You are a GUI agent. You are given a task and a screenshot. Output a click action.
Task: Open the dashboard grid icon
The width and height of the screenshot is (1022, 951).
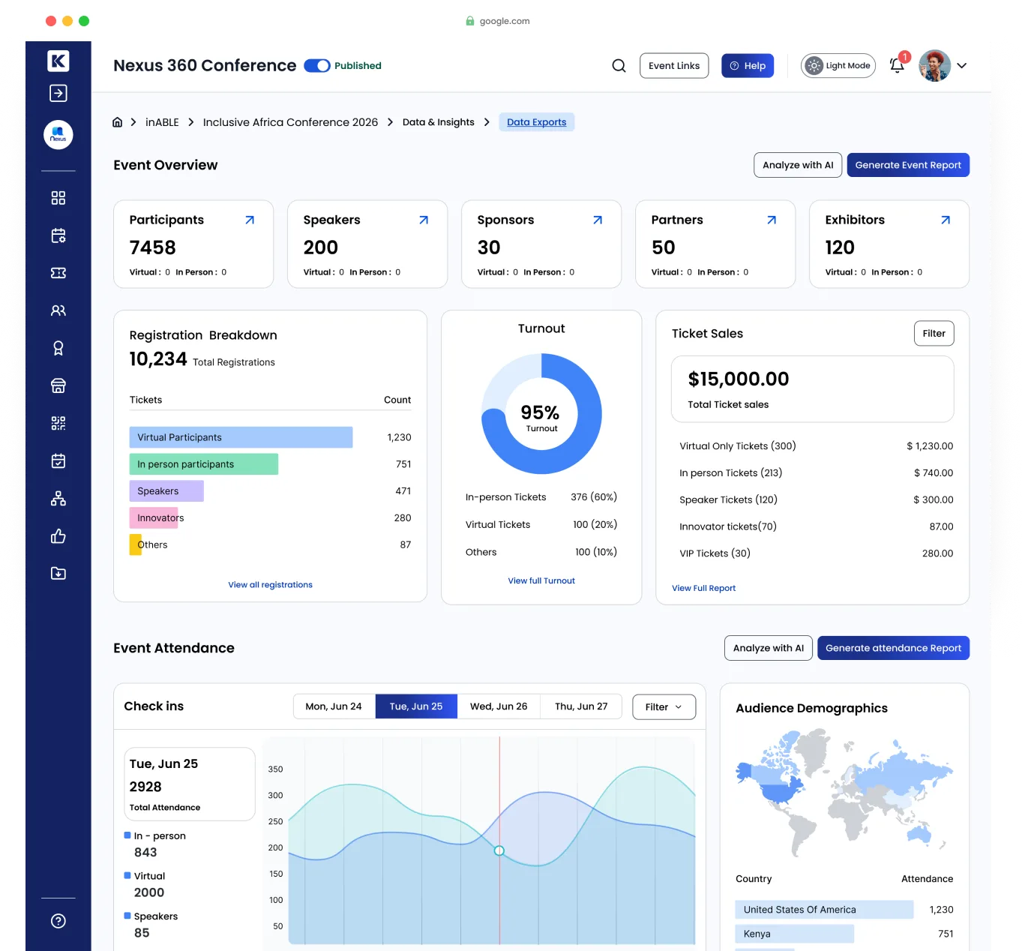(x=58, y=197)
